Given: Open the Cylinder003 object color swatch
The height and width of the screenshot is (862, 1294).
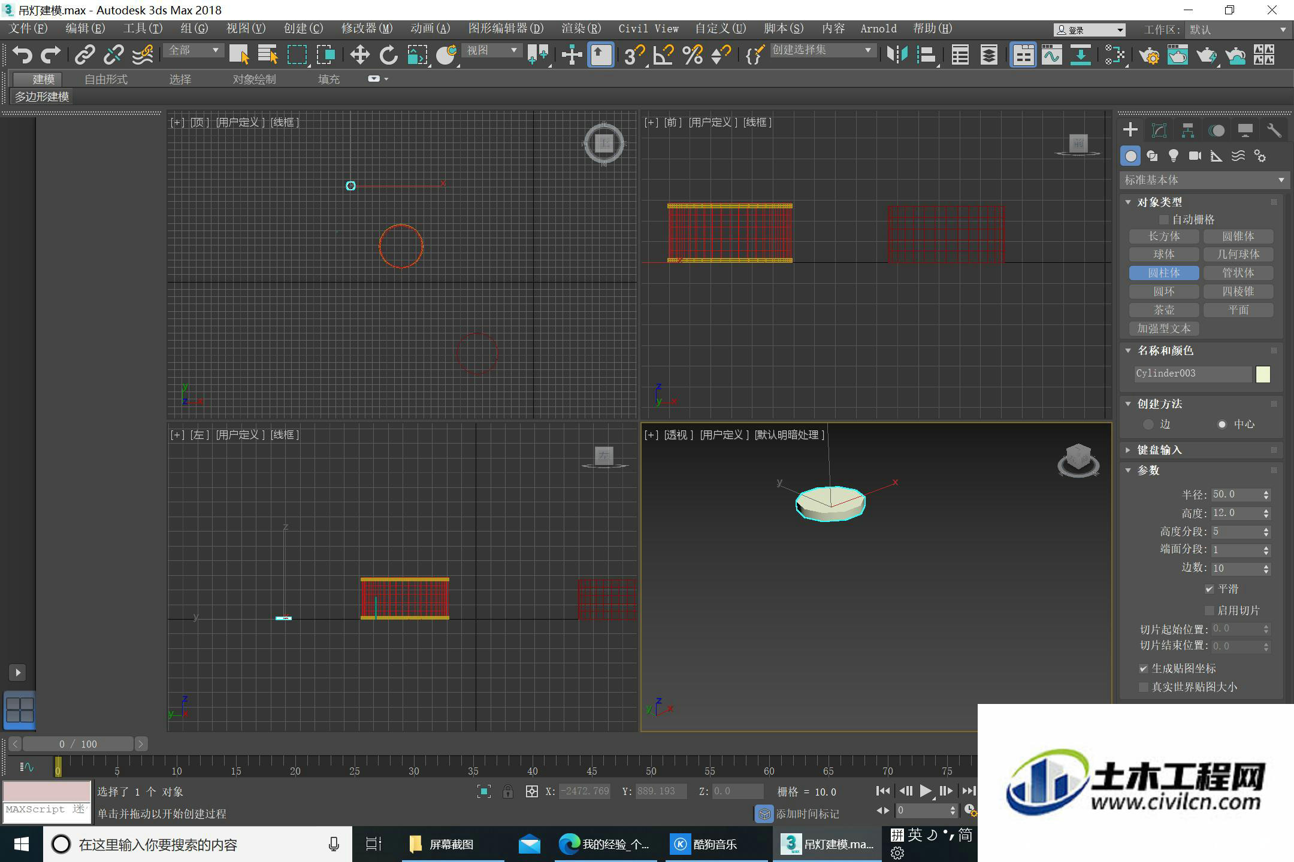Looking at the screenshot, I should click(x=1263, y=374).
